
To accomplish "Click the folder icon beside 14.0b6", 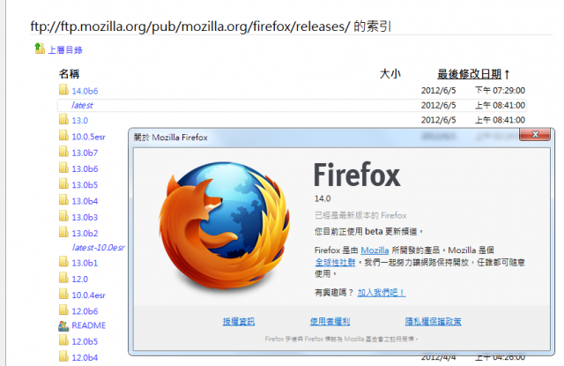I will point(63,90).
